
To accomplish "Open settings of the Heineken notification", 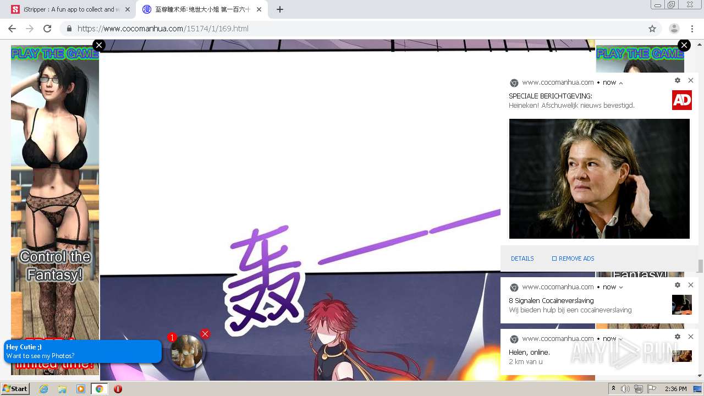I will coord(678,80).
